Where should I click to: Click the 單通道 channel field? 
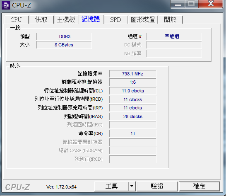pyautogui.click(x=174, y=36)
